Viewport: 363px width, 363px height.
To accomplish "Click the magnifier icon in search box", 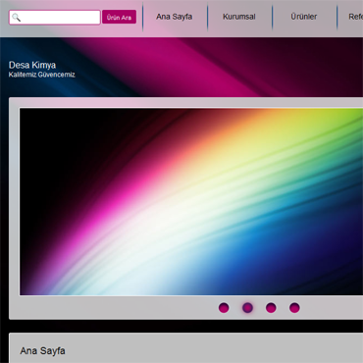I will pyautogui.click(x=16, y=18).
